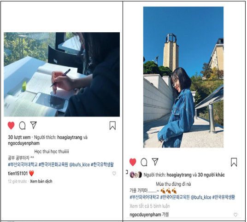Show translation with Xem bản dịch
247x222 pixels.
tap(41, 181)
